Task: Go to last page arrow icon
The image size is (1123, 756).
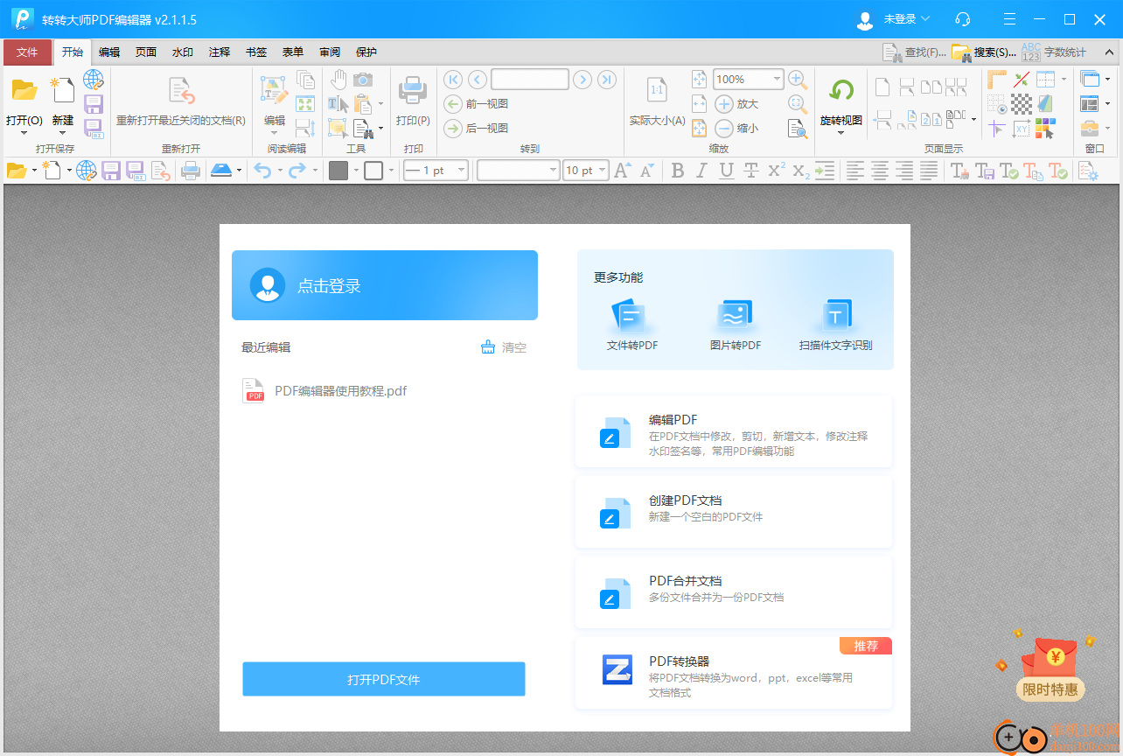Action: pos(607,80)
